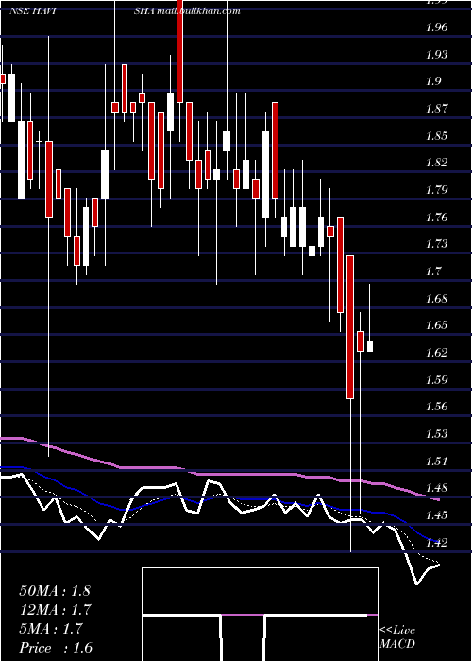Click the 1.85 price axis label
The image size is (472, 662).
(439, 135)
